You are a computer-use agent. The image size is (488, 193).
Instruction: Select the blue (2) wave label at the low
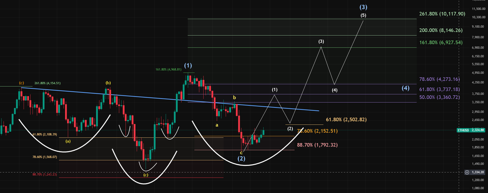point(241,159)
